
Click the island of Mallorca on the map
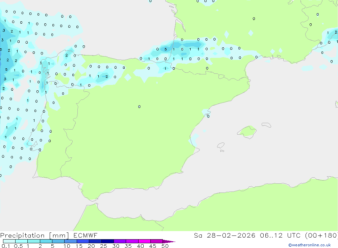247,131
